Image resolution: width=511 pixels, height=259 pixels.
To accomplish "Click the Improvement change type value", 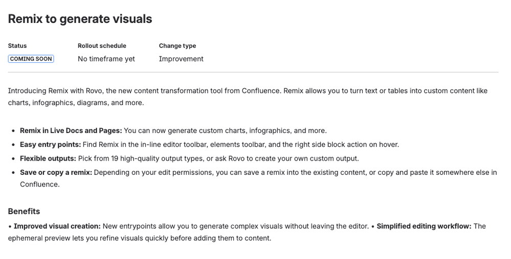I will pyautogui.click(x=181, y=59).
